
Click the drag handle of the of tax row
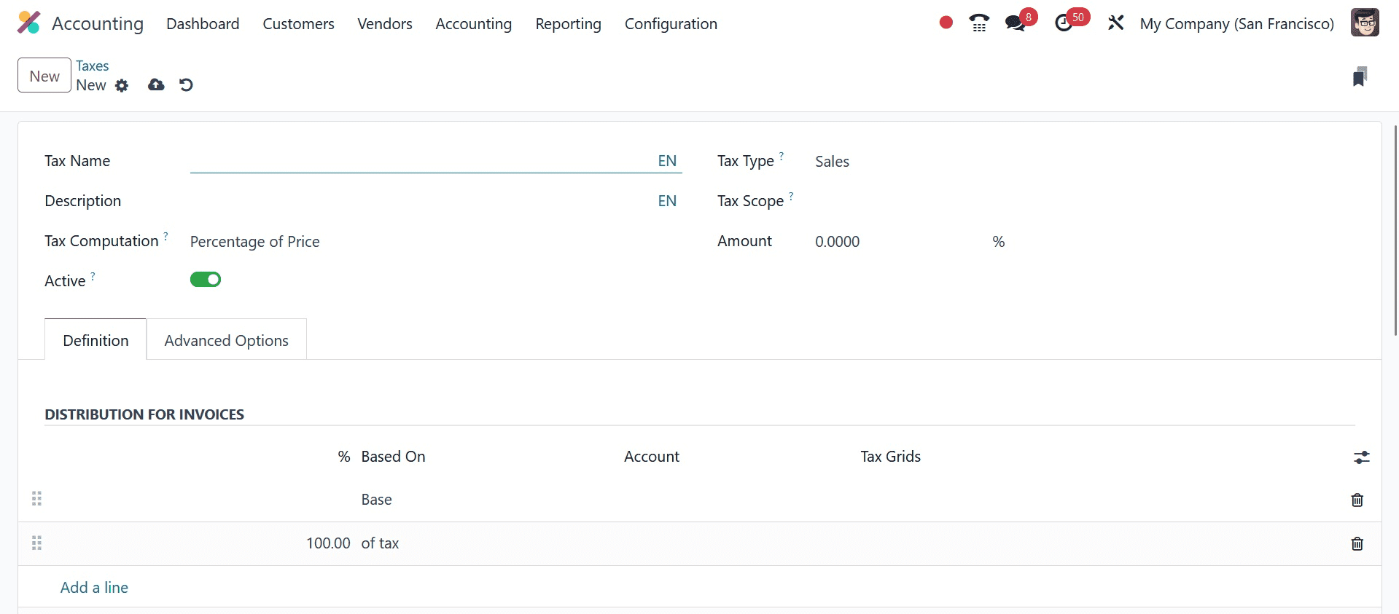[x=36, y=543]
